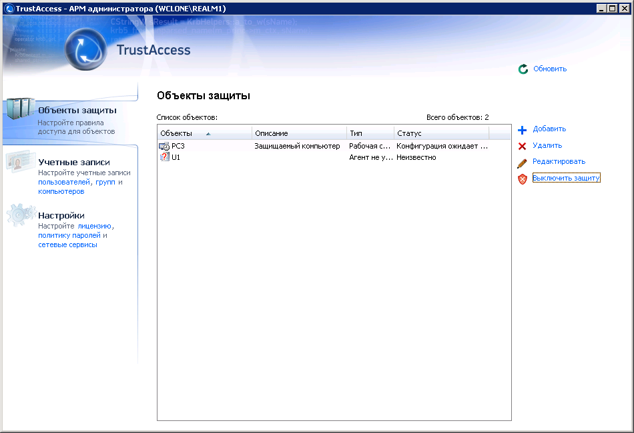Click the pencil edit icon
Screen dimensions: 634x433
522,163
